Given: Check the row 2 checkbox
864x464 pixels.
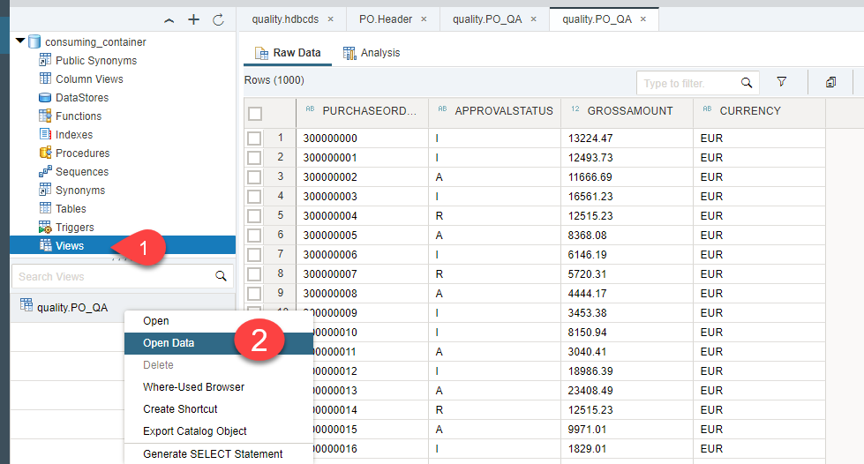Looking at the screenshot, I should [254, 158].
